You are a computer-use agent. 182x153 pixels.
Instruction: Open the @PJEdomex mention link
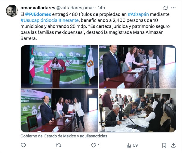[x=38, y=14]
